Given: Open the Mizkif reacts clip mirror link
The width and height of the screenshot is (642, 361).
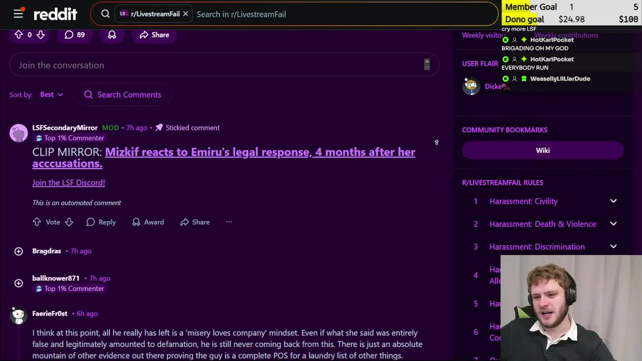Looking at the screenshot, I should click(224, 157).
